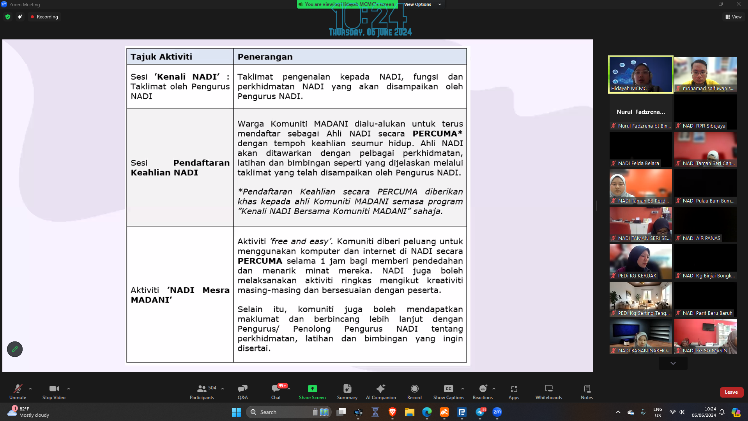Click the green encryption shield icon

tap(8, 17)
